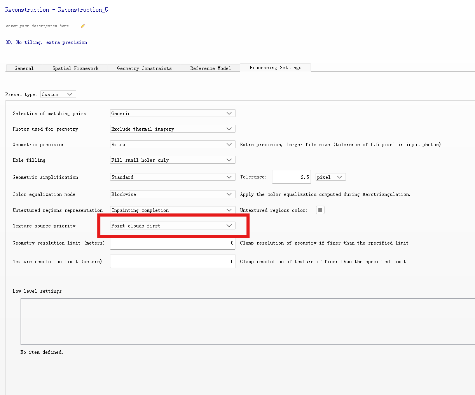Click the Tolerance value field

292,177
